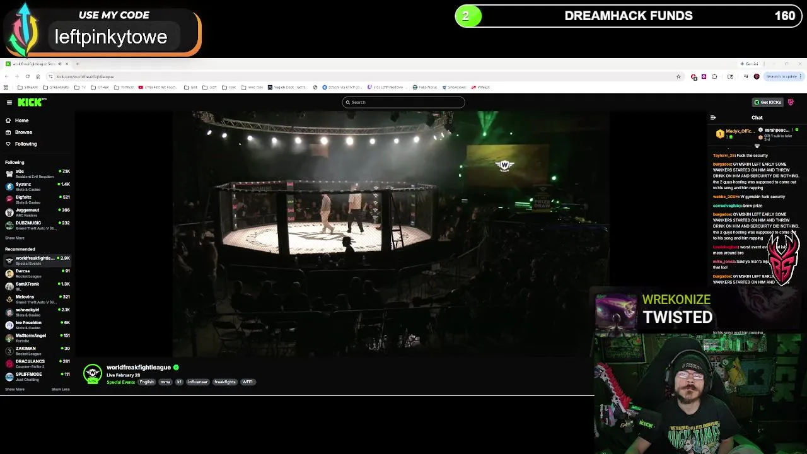Select the freakfights tag
Image resolution: width=807 pixels, height=454 pixels.
(x=224, y=382)
